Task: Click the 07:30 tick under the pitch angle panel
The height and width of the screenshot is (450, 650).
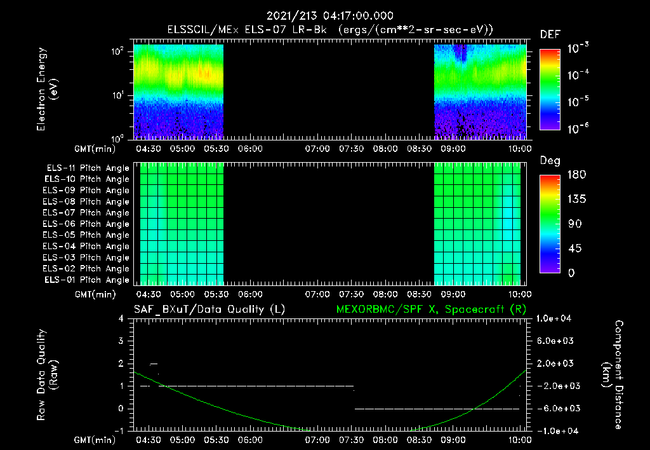Action: click(352, 294)
